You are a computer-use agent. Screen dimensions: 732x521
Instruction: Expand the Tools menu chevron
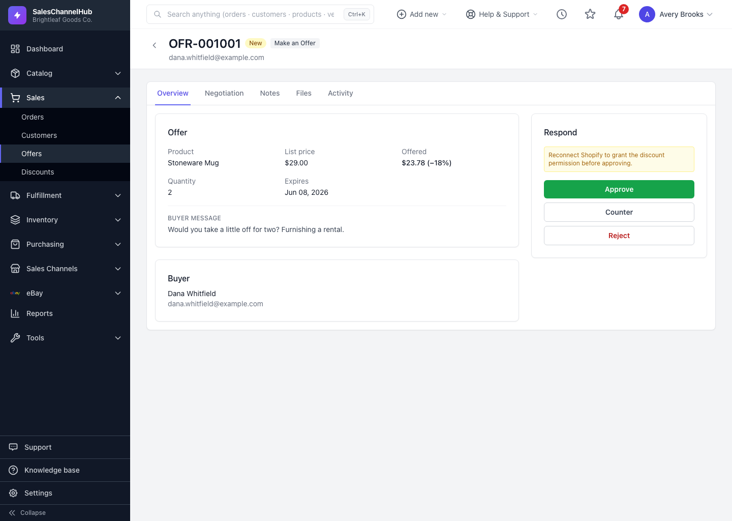coord(118,338)
